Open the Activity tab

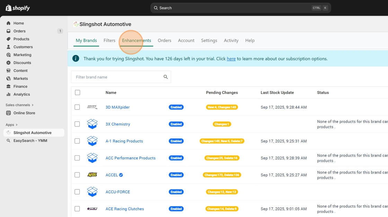[231, 40]
